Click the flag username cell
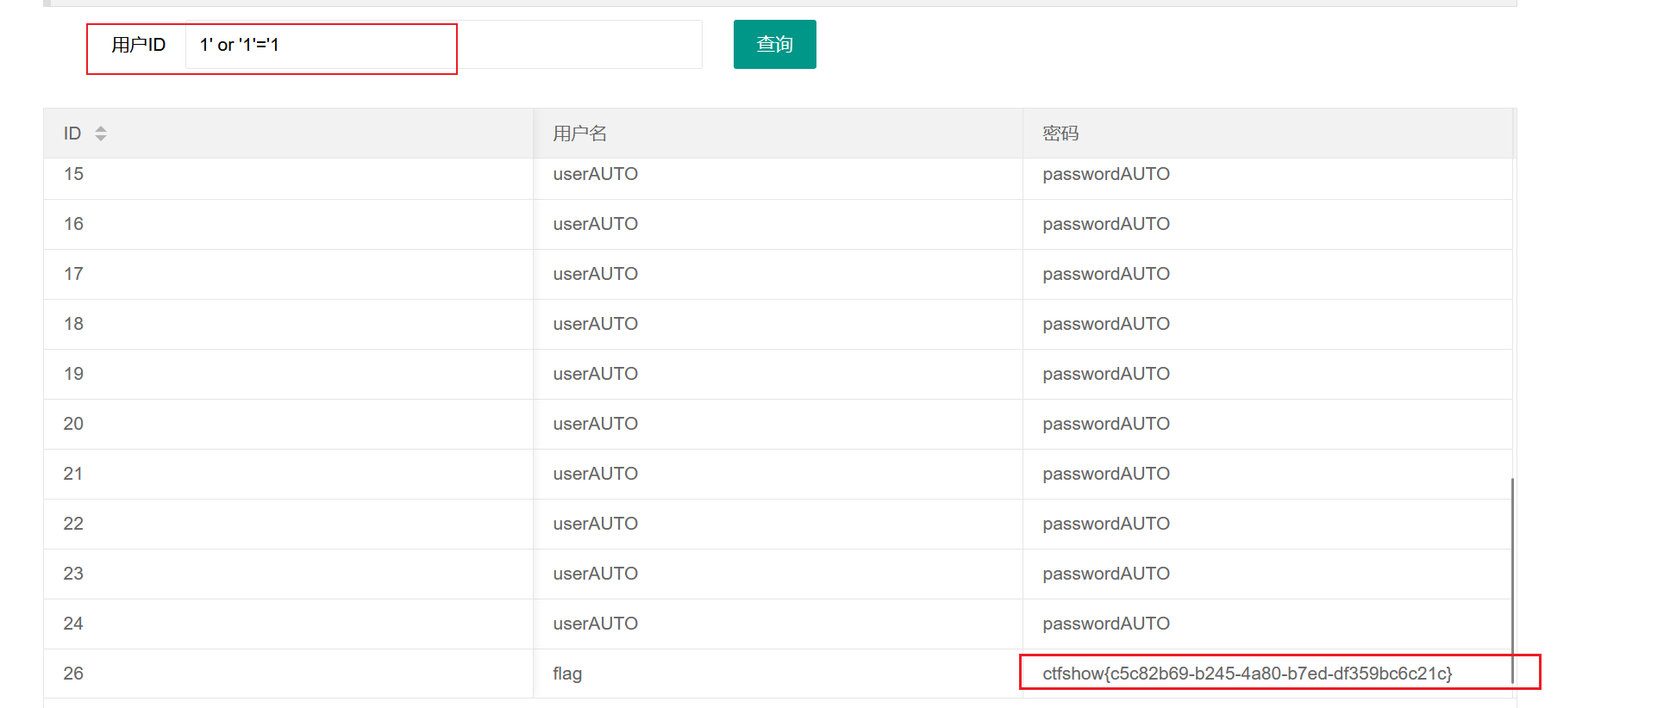Image resolution: width=1670 pixels, height=708 pixels. pyautogui.click(x=778, y=674)
